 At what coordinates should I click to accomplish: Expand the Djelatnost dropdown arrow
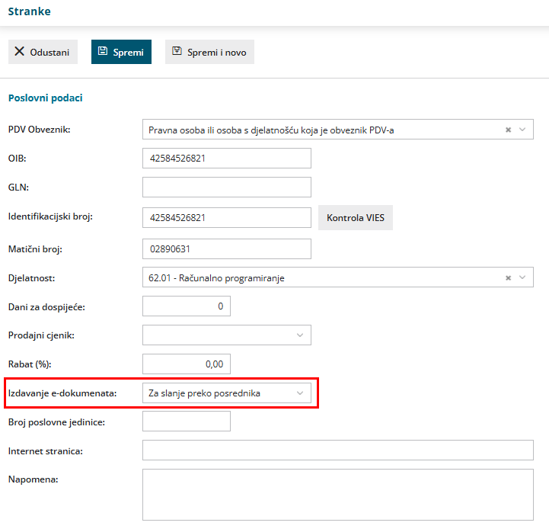coord(522,277)
